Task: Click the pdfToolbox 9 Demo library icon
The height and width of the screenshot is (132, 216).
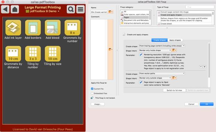Action: (28, 11)
